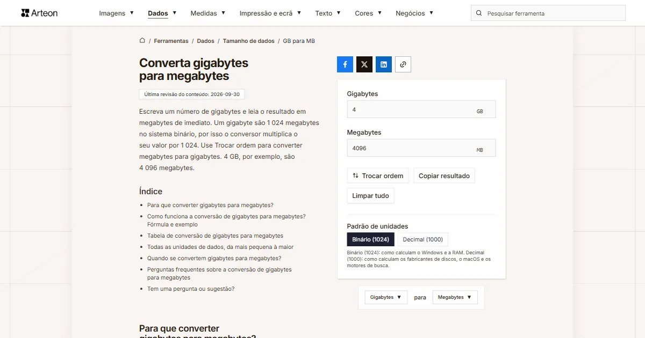Open the Tamanho de dados breadcrumb
Screen dimensions: 645x338
pos(248,41)
